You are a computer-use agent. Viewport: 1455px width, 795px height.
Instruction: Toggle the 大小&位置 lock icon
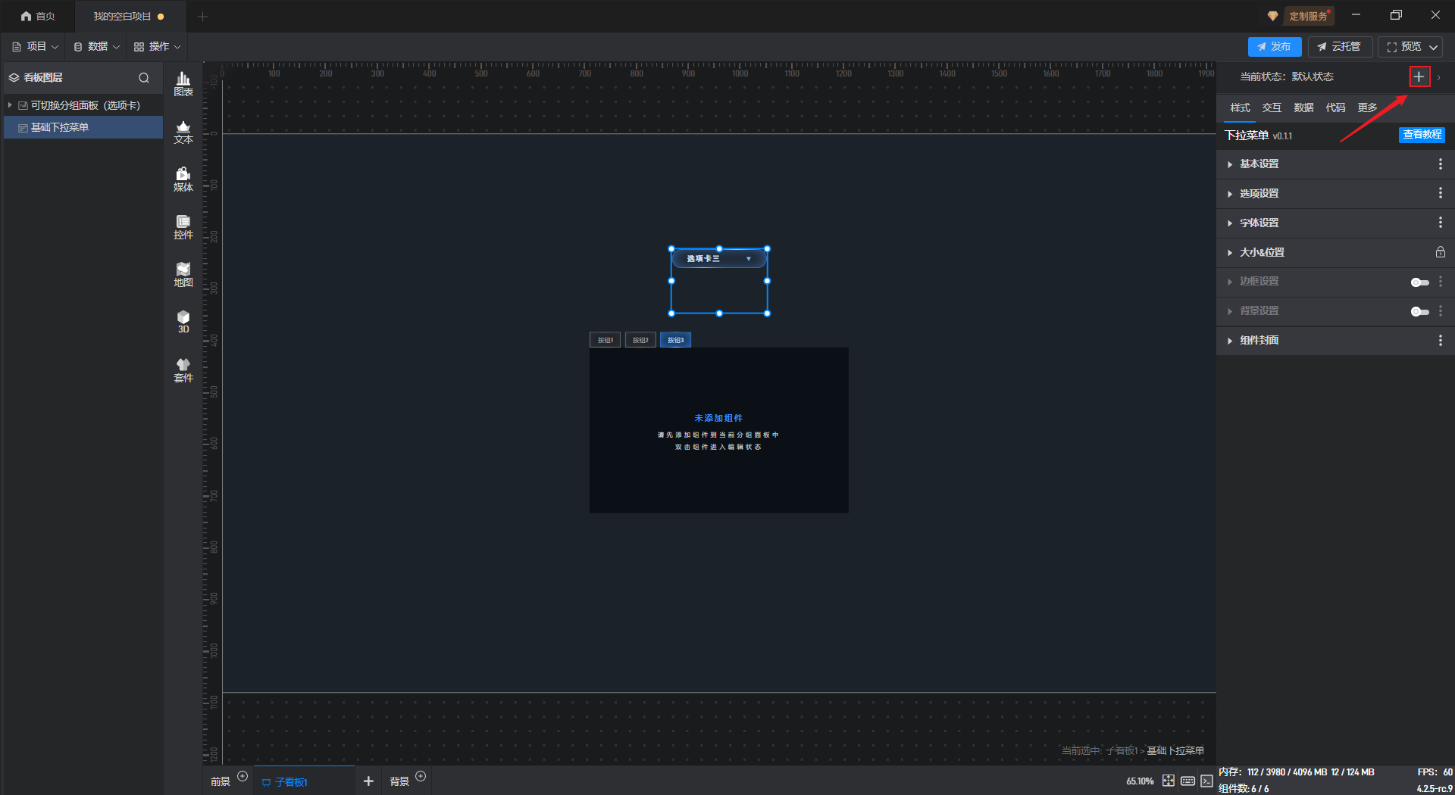1440,252
